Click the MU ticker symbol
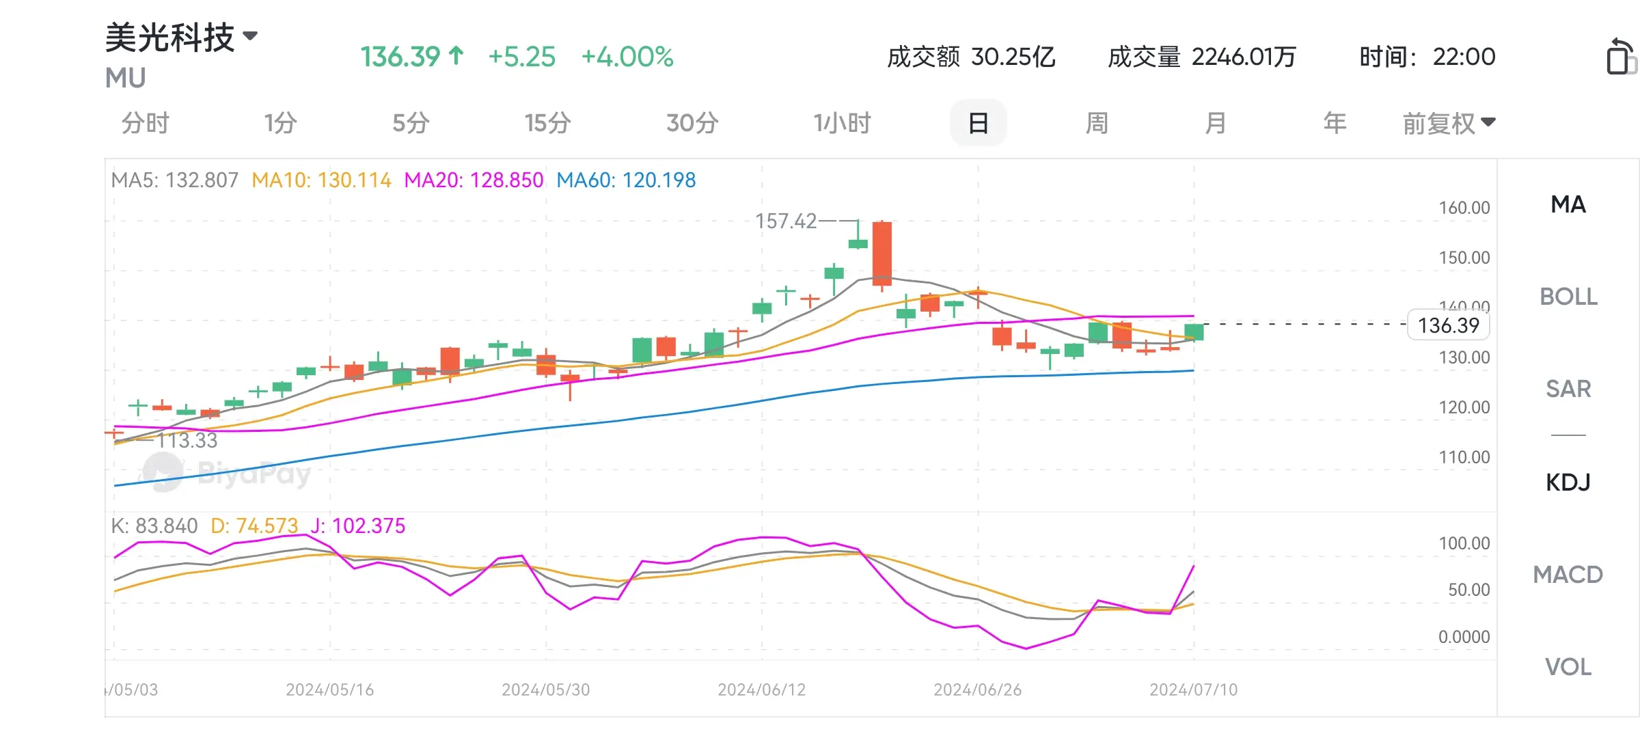 (x=125, y=79)
